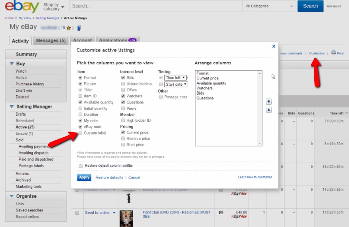349x227 pixels.
Task: Expand the Shop by category menu
Action: (x=53, y=7)
